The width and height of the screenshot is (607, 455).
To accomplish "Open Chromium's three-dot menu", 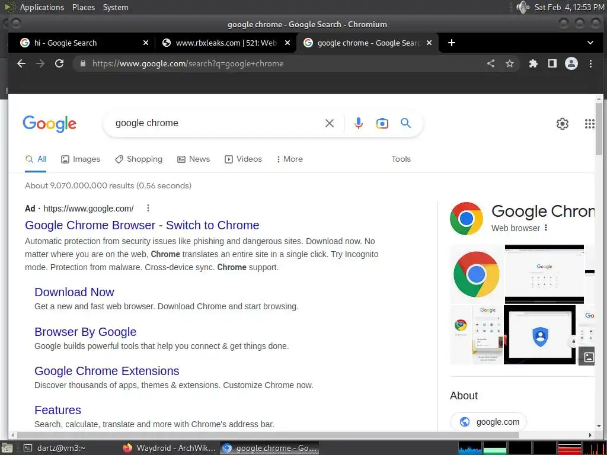I will [591, 63].
